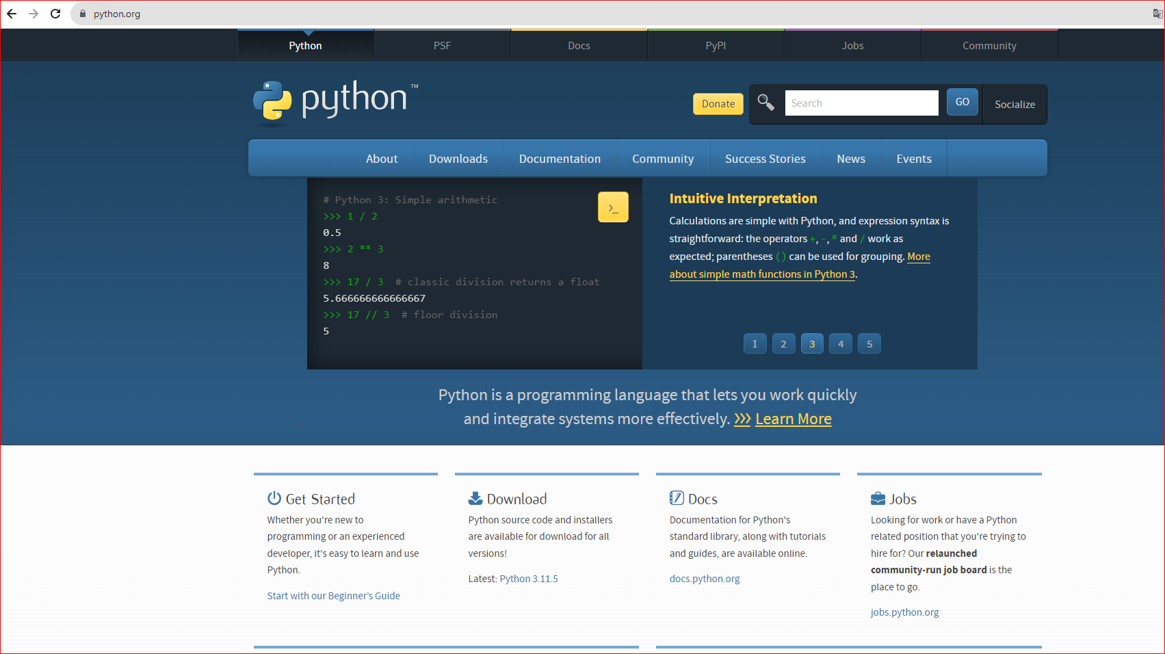Open the Success Stories menu
1165x654 pixels.
765,159
